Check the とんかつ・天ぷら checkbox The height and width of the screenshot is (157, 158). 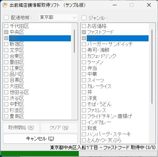coord(84,140)
